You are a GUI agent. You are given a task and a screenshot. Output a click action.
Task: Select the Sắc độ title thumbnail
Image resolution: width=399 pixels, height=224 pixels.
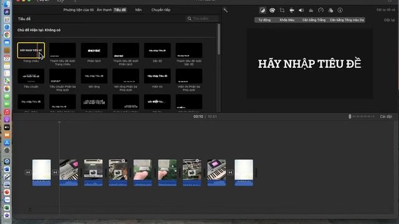(157, 50)
